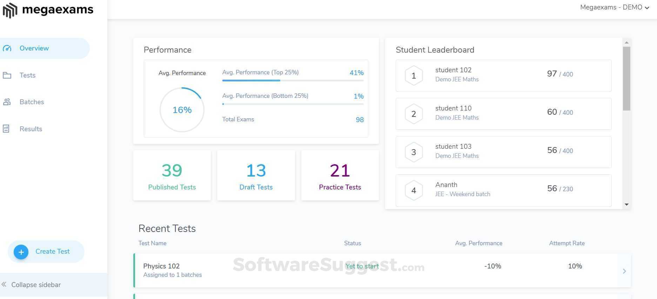This screenshot has width=657, height=299.
Task: Click the double-chevron collapse sidebar icon
Action: tap(4, 285)
